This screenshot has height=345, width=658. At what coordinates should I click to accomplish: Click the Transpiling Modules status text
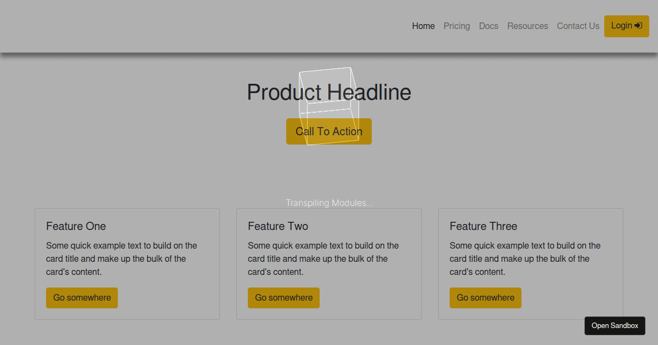point(329,203)
